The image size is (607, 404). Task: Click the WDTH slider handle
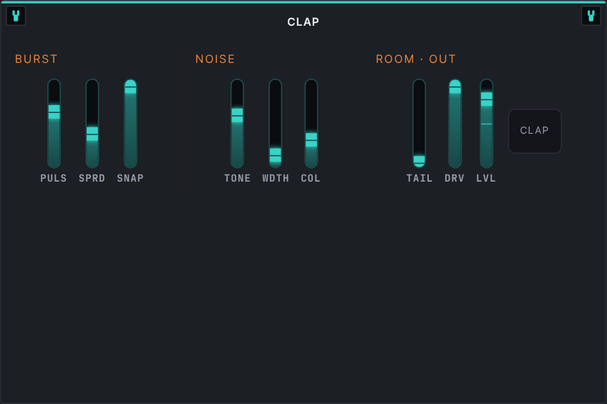point(276,155)
